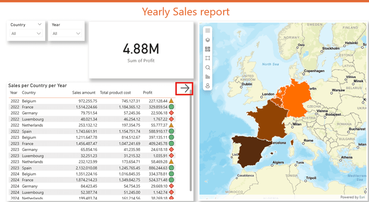Activate the map rectangle selection tool

click(x=207, y=58)
